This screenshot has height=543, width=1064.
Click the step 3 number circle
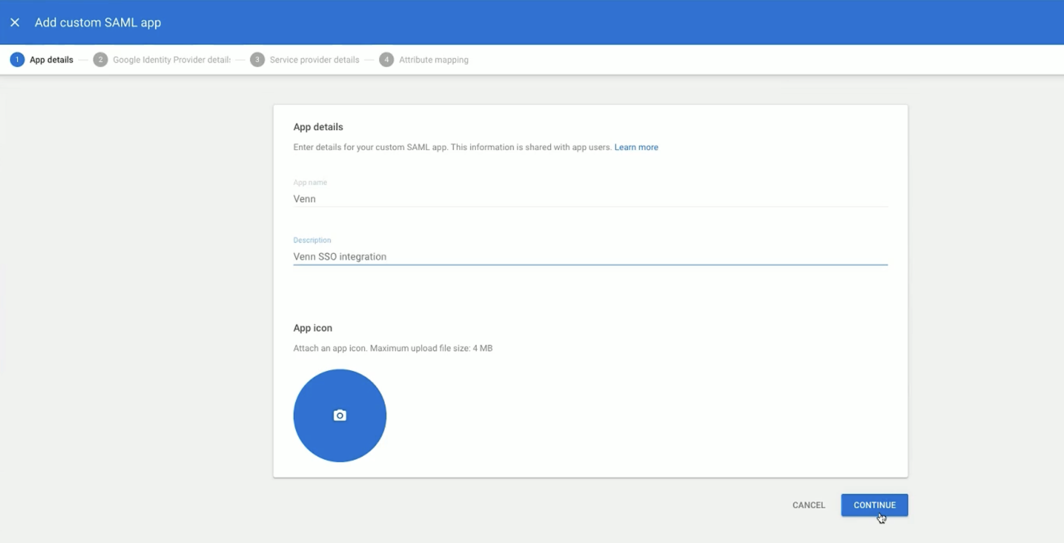[257, 60]
